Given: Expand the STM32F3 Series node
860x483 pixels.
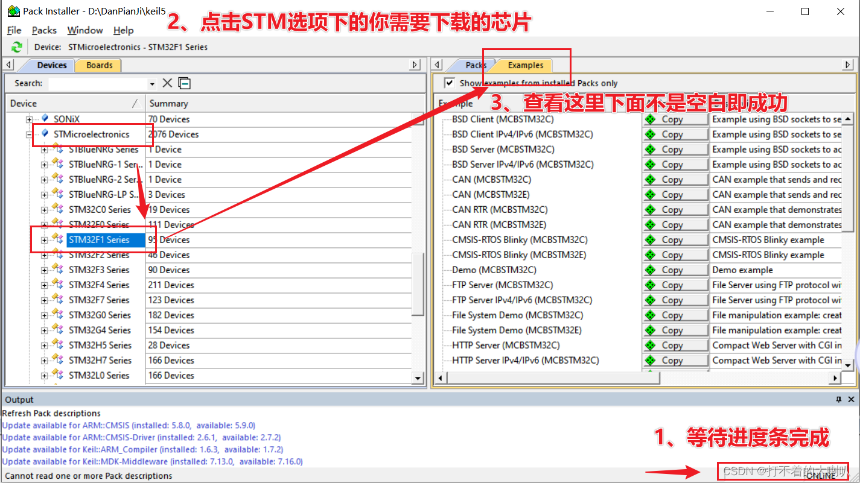Looking at the screenshot, I should (44, 270).
